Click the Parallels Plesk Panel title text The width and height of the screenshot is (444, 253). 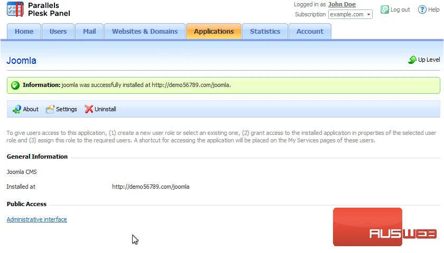point(49,9)
